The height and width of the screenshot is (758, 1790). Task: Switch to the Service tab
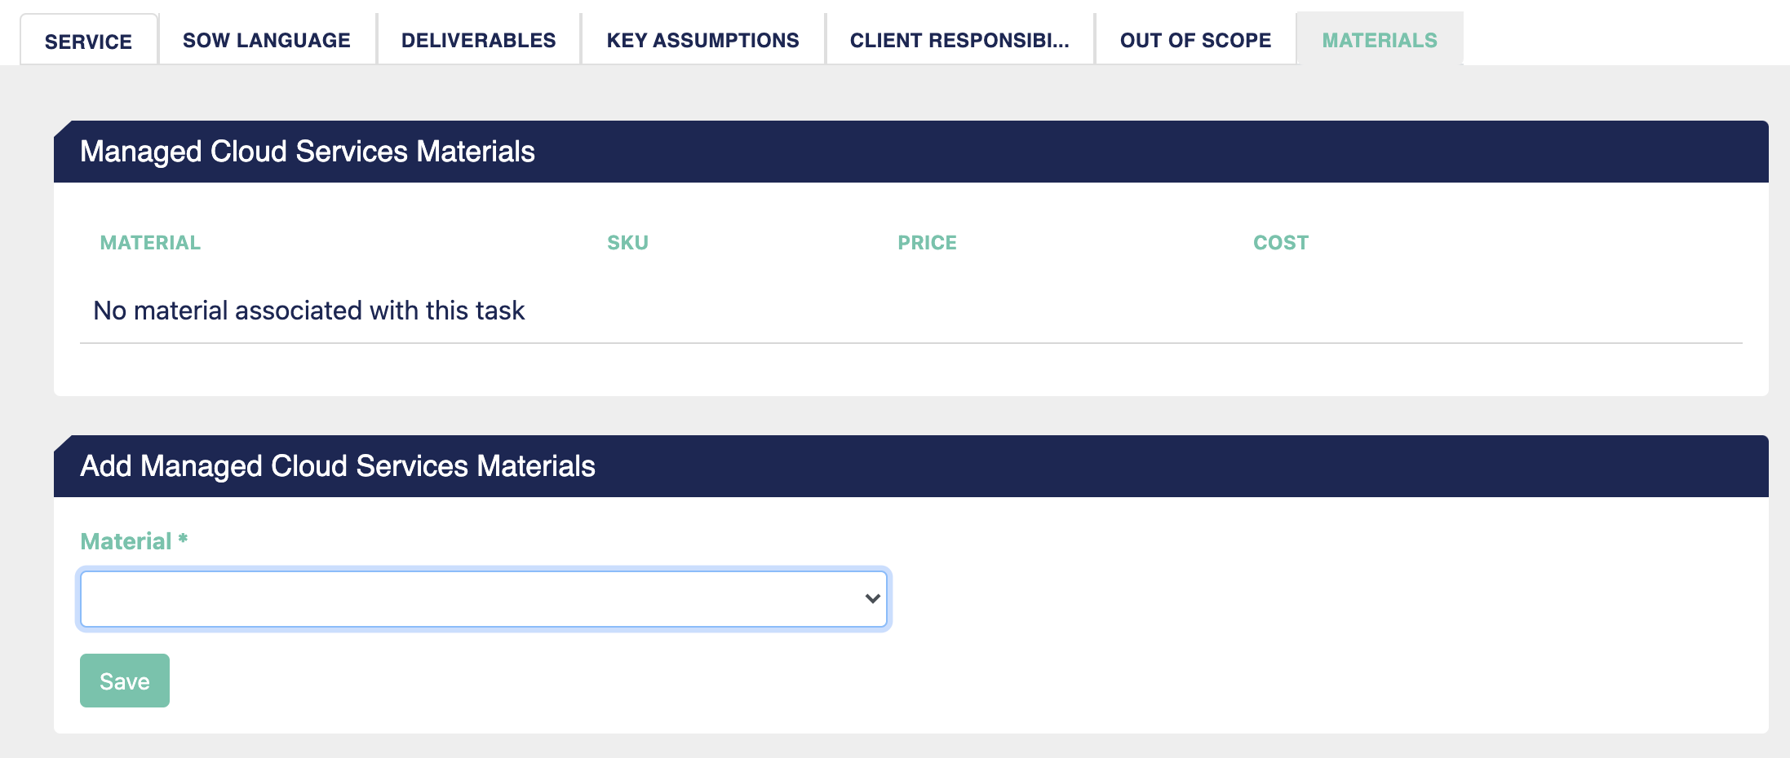(x=88, y=40)
